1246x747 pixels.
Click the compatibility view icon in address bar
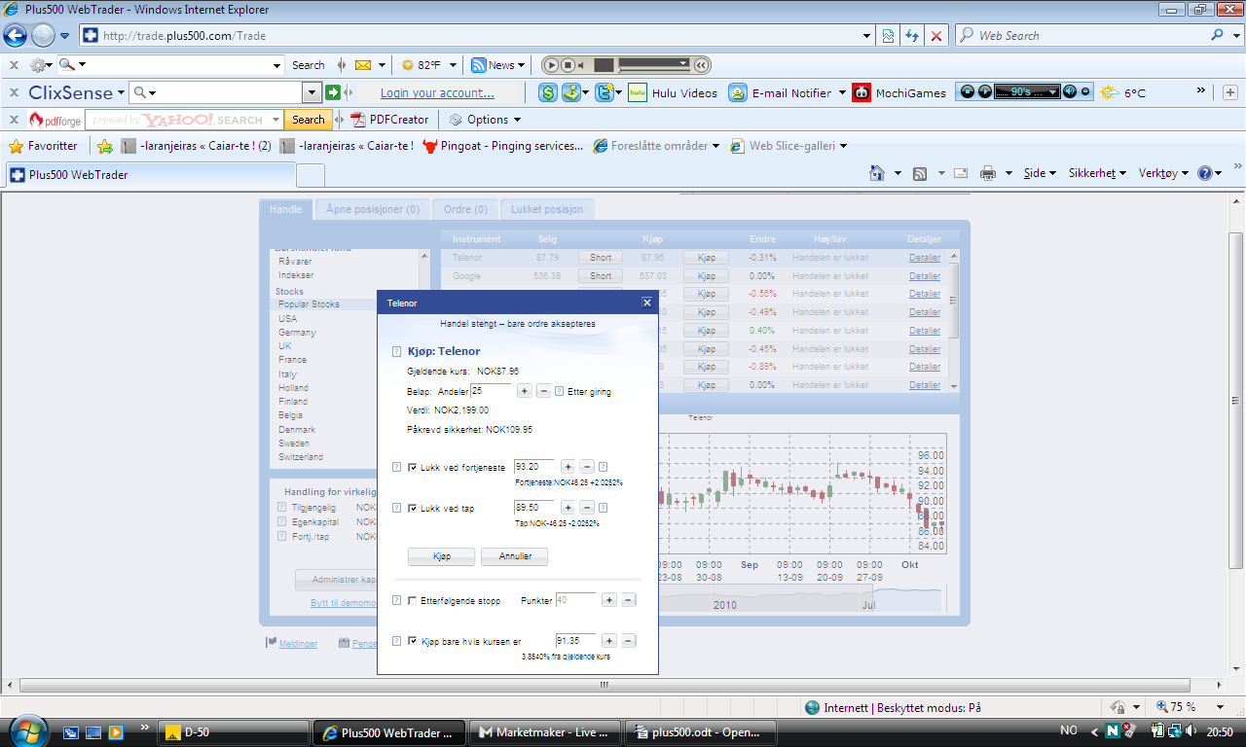(888, 36)
